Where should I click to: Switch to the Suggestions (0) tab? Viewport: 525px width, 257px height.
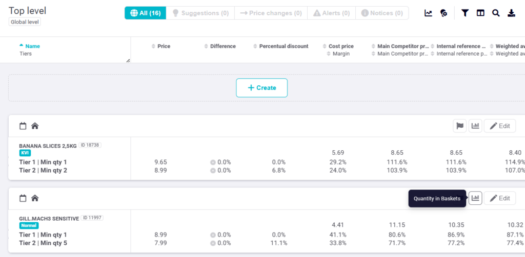tap(200, 13)
